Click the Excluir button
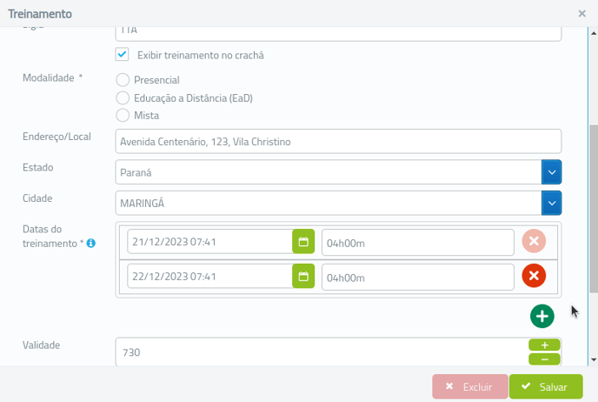The height and width of the screenshot is (402, 598). [x=470, y=386]
